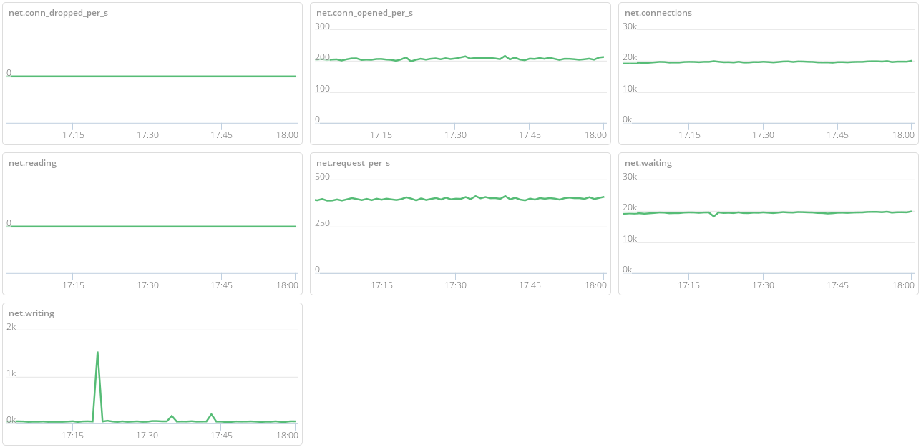Screen dimensions: 921x447
Task: Select the net.connections panel title
Action: coord(658,13)
